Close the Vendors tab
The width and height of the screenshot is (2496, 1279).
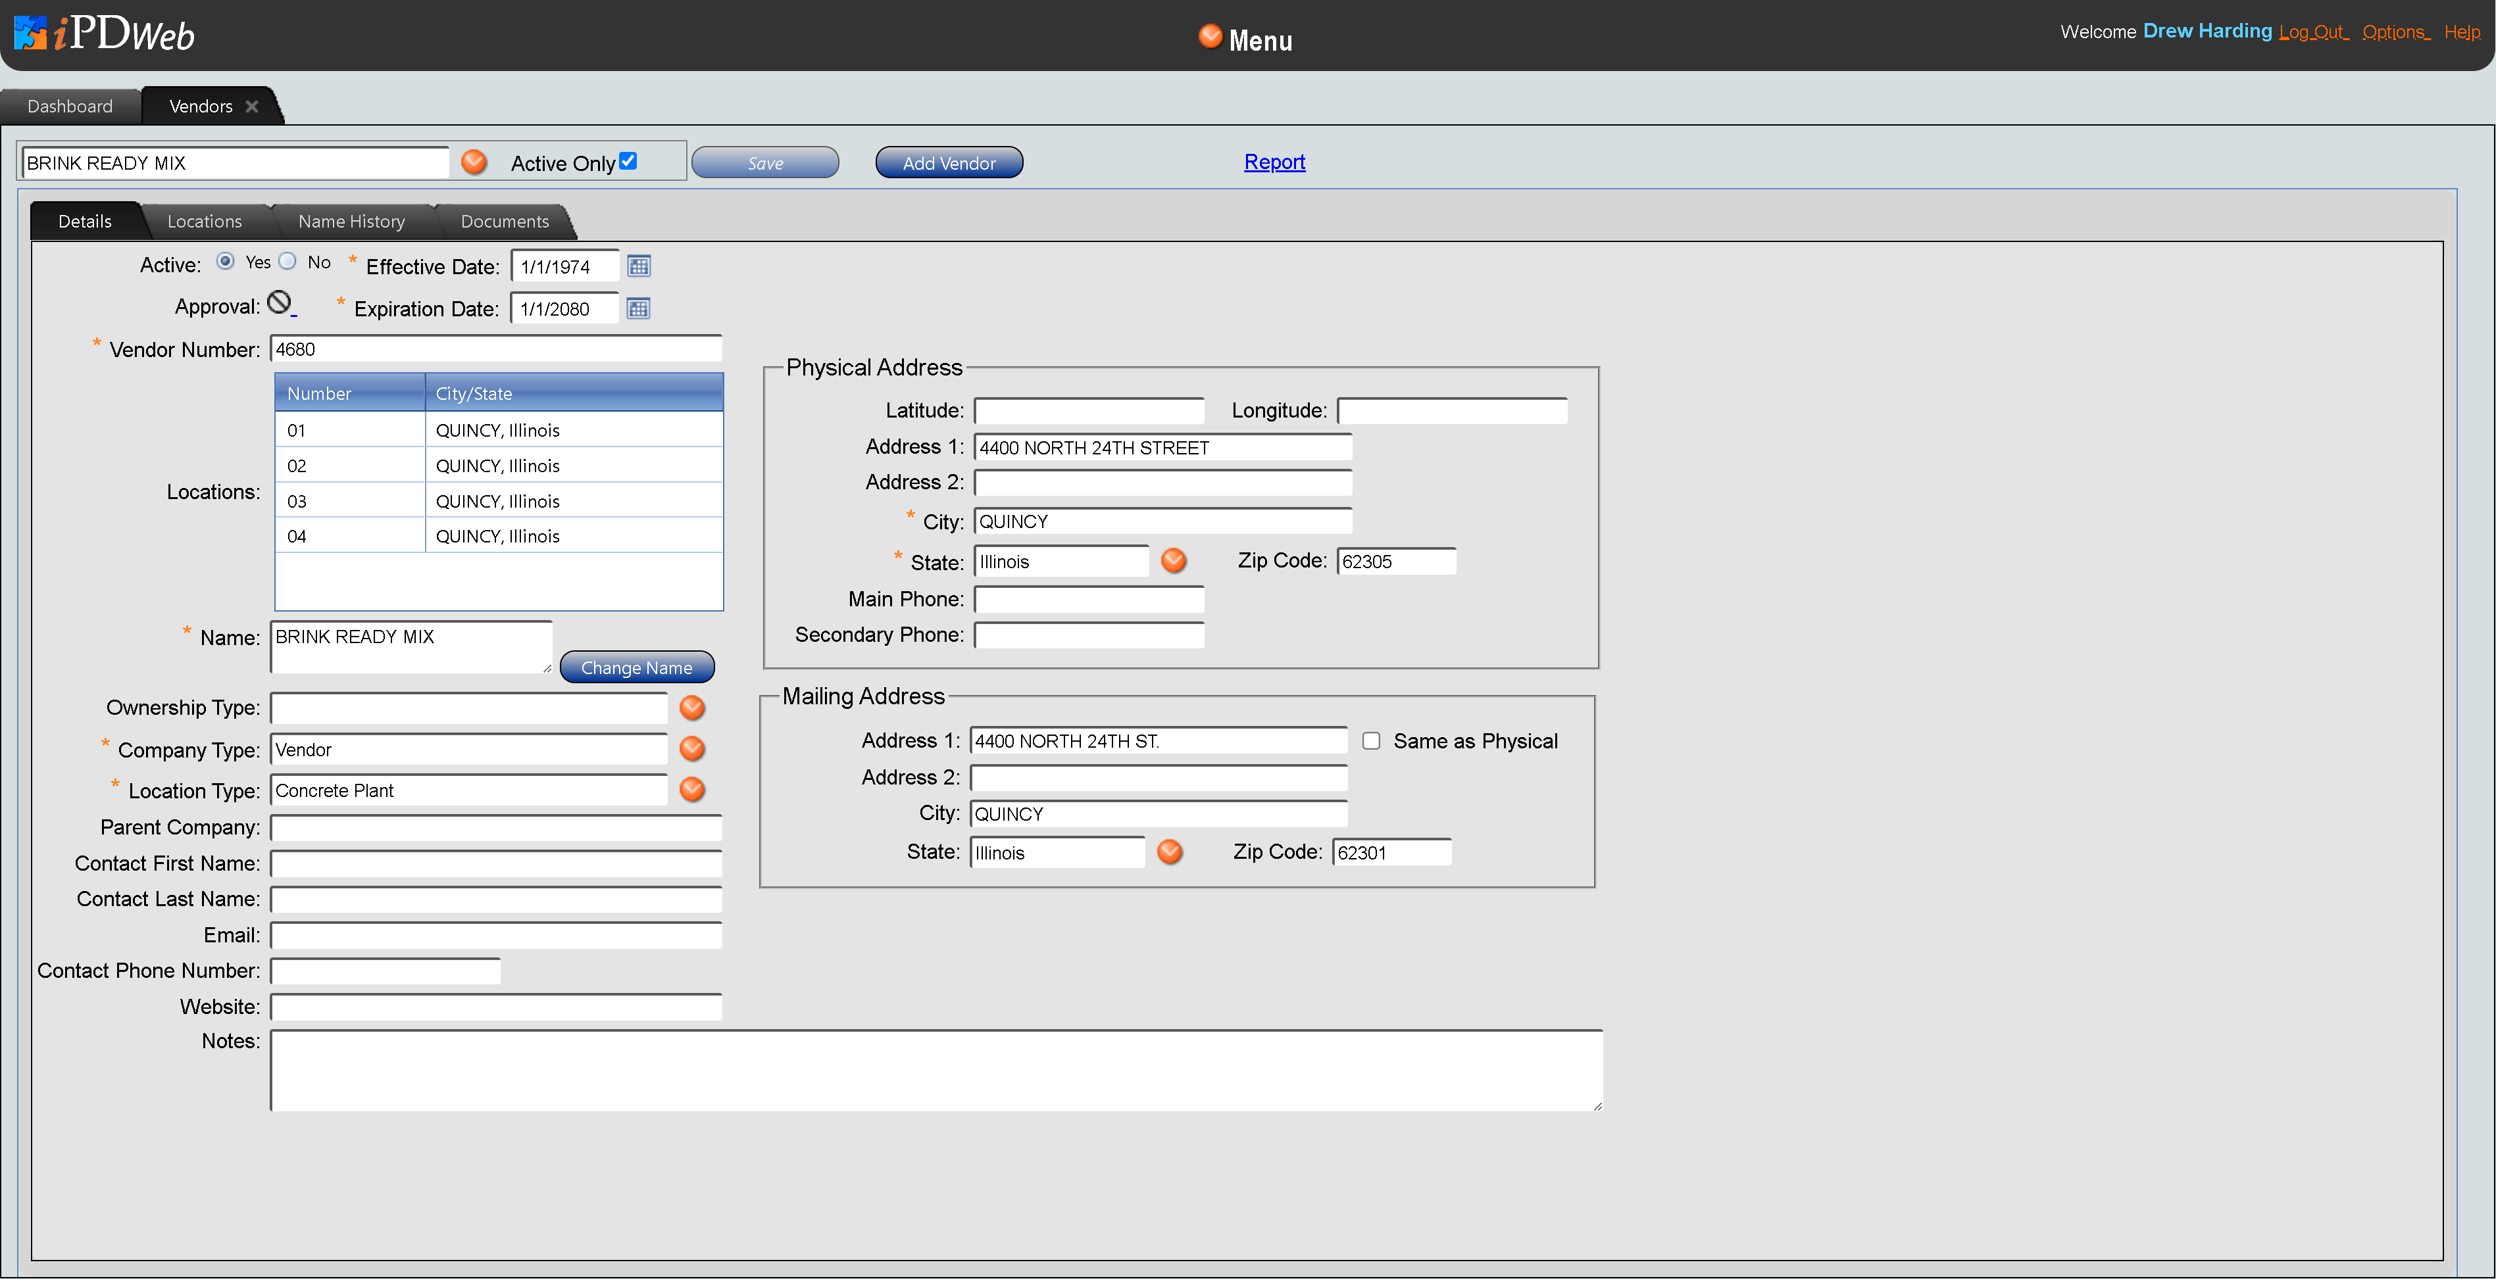click(x=252, y=107)
